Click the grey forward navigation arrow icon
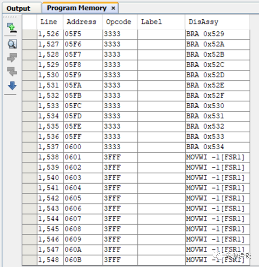The height and width of the screenshot is (267, 259). tap(12, 58)
